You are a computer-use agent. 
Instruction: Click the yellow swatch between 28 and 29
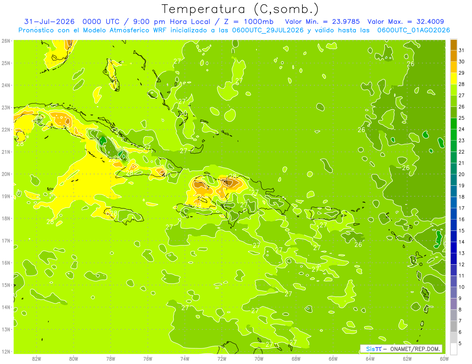(454, 78)
